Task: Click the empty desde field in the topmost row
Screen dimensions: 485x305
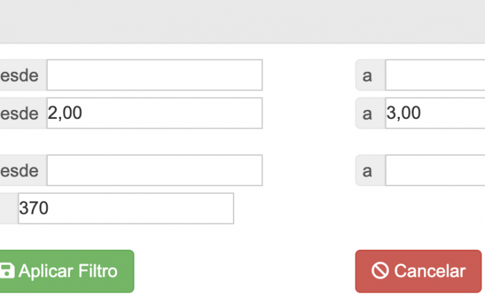Action: [x=155, y=75]
